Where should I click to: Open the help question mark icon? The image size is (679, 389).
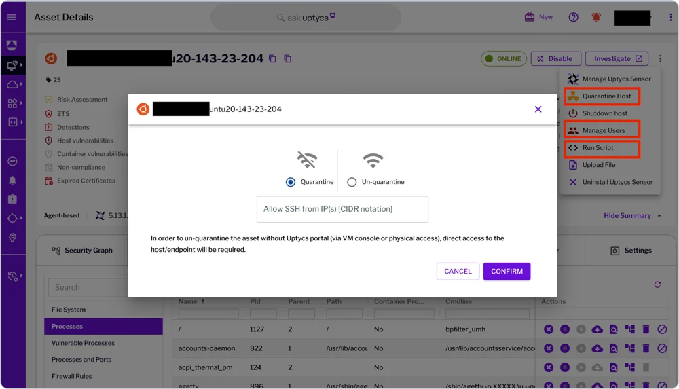coord(573,18)
